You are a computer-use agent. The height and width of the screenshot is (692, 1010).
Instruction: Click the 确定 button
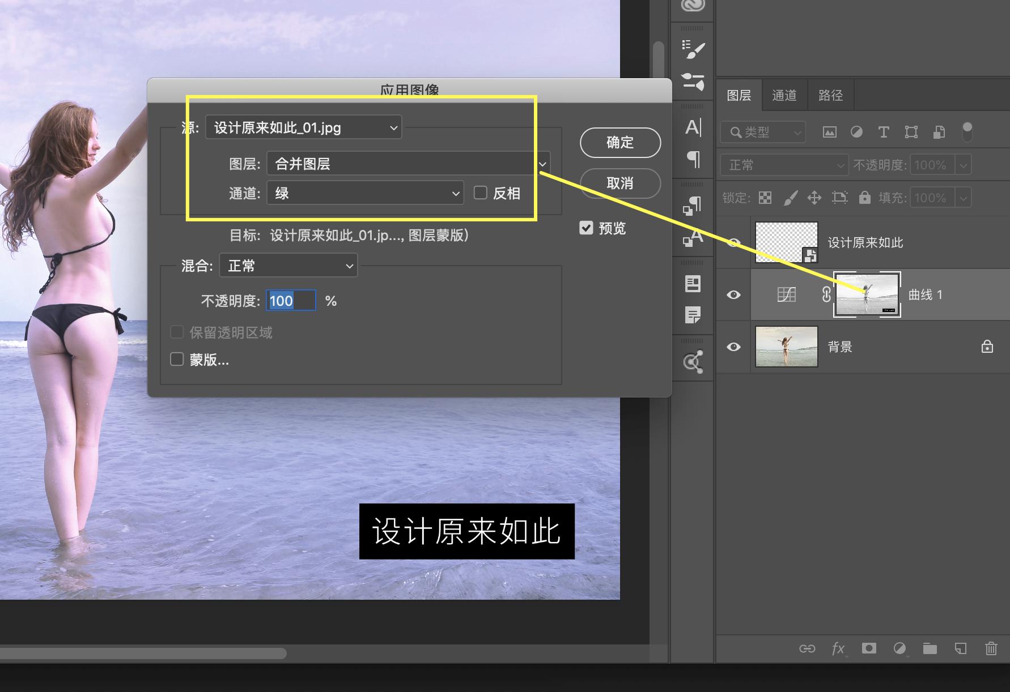(x=619, y=142)
